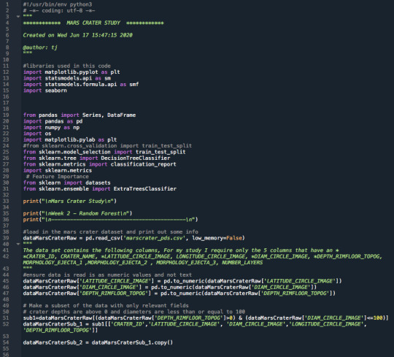Click gutter line number 51

(6, 318)
